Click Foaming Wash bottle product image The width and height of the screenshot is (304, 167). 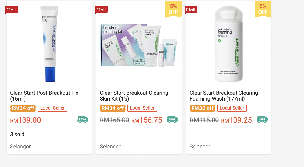click(x=229, y=44)
